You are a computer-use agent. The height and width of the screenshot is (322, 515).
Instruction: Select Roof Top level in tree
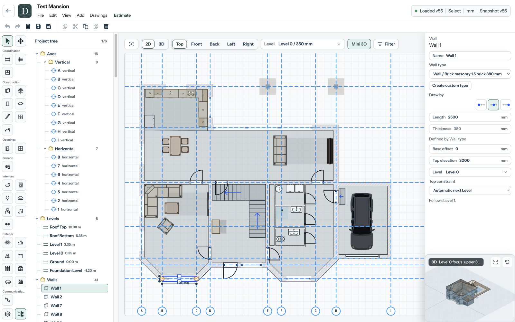pyautogui.click(x=75, y=227)
